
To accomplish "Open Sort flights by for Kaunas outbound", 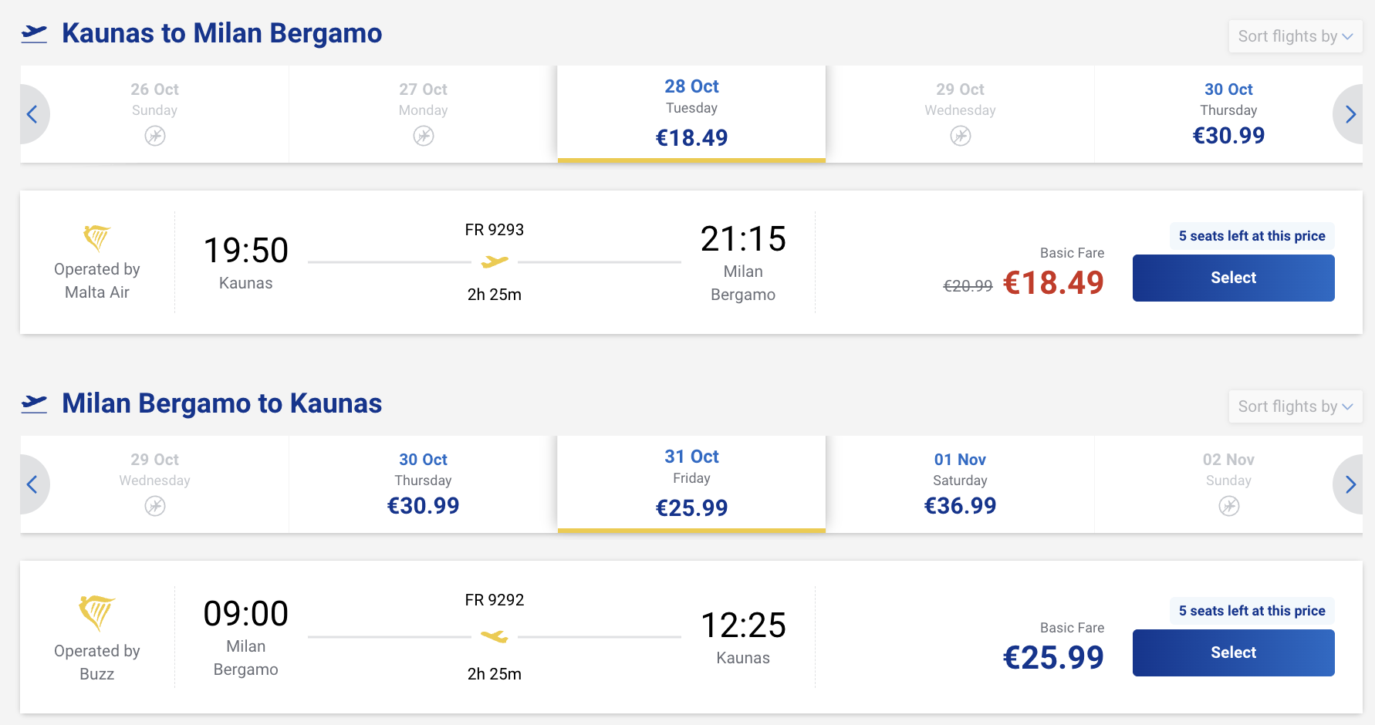I will 1296,36.
